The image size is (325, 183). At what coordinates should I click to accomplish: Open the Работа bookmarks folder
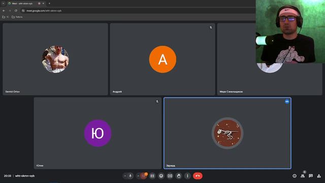(17, 17)
